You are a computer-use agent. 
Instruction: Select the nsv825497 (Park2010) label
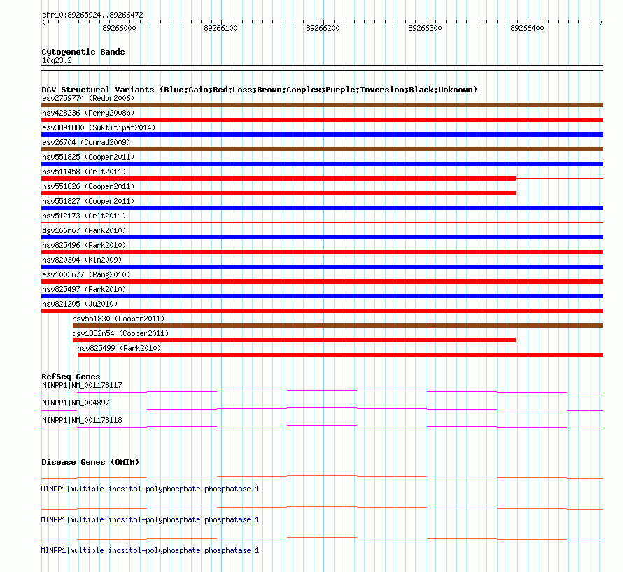pos(84,289)
